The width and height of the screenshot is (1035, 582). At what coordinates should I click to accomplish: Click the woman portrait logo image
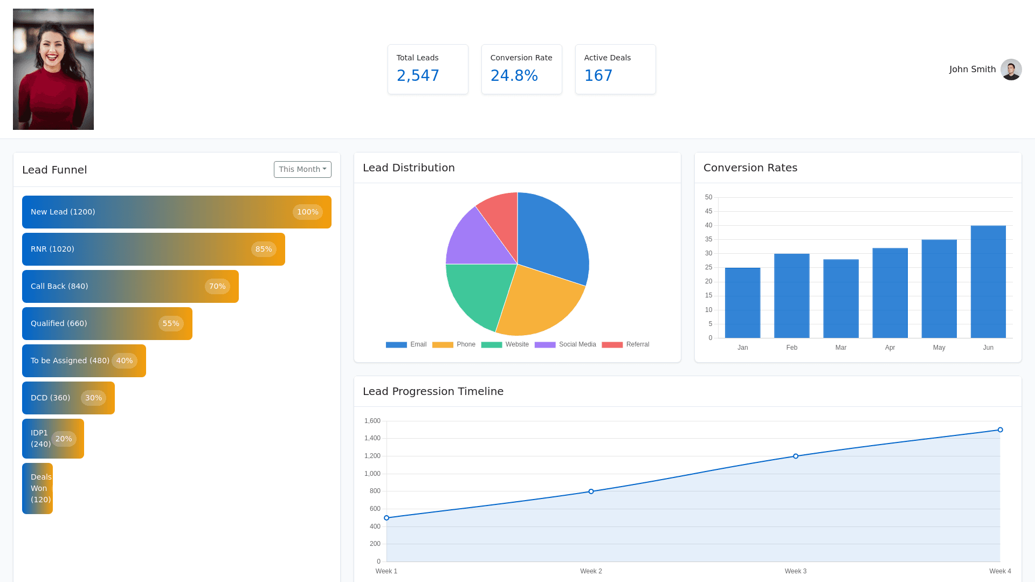(x=53, y=69)
